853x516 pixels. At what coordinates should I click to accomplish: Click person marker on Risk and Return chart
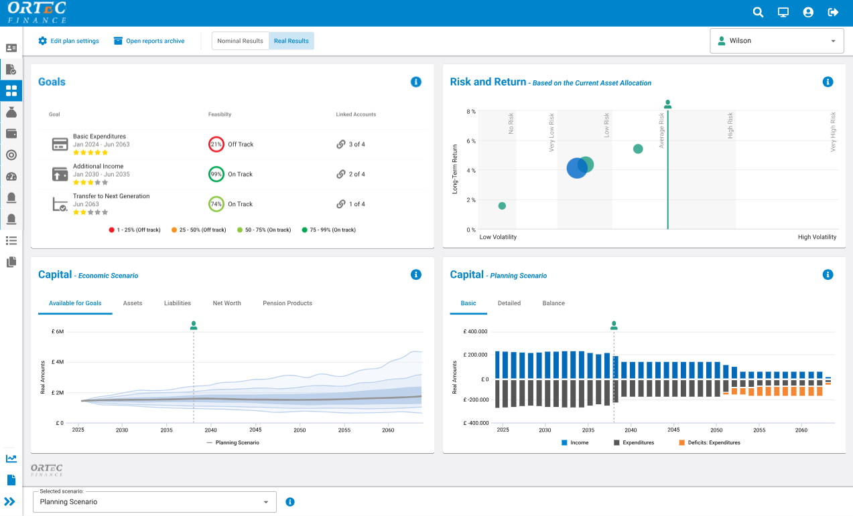(x=667, y=104)
